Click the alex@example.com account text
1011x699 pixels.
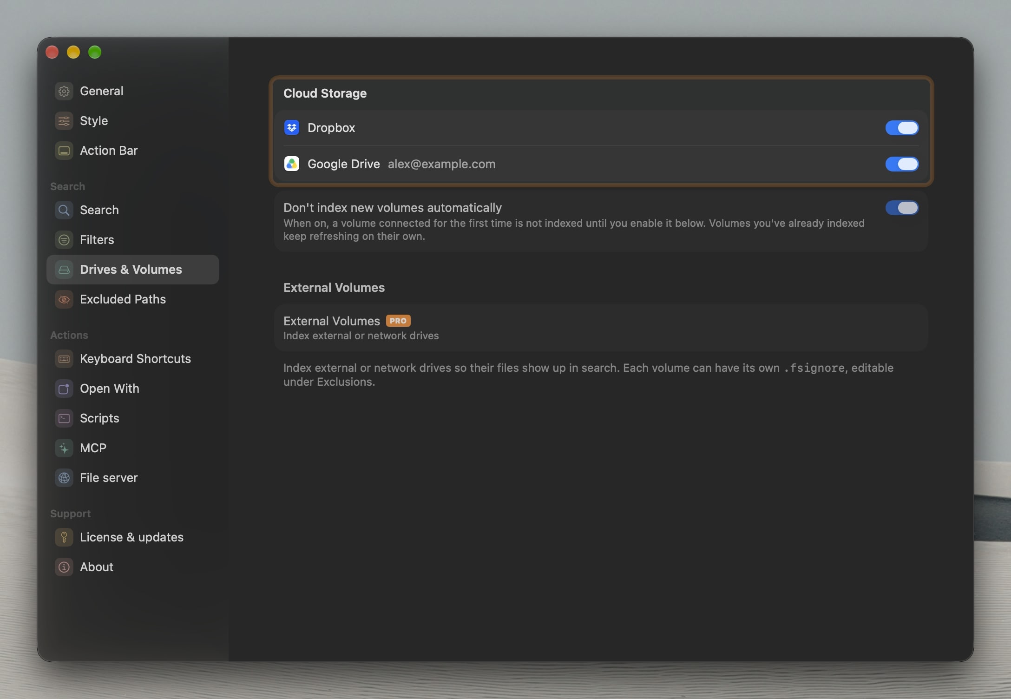point(442,164)
